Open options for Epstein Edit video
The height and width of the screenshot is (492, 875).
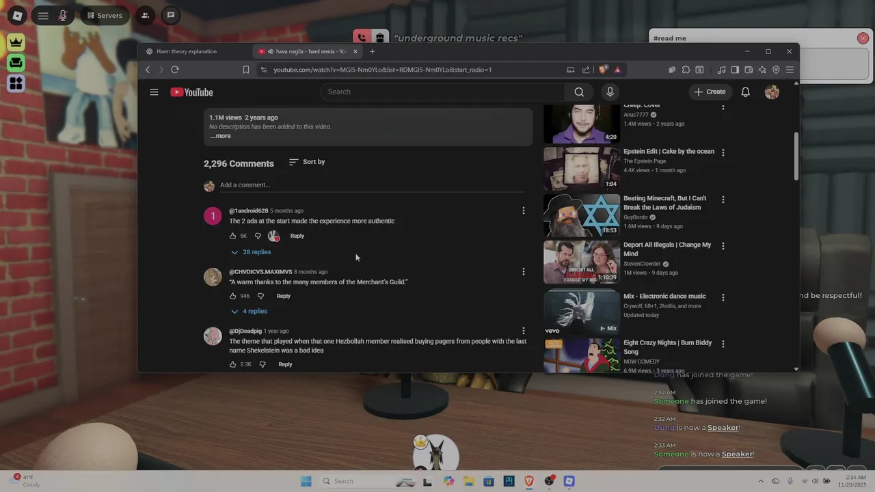[x=723, y=152]
